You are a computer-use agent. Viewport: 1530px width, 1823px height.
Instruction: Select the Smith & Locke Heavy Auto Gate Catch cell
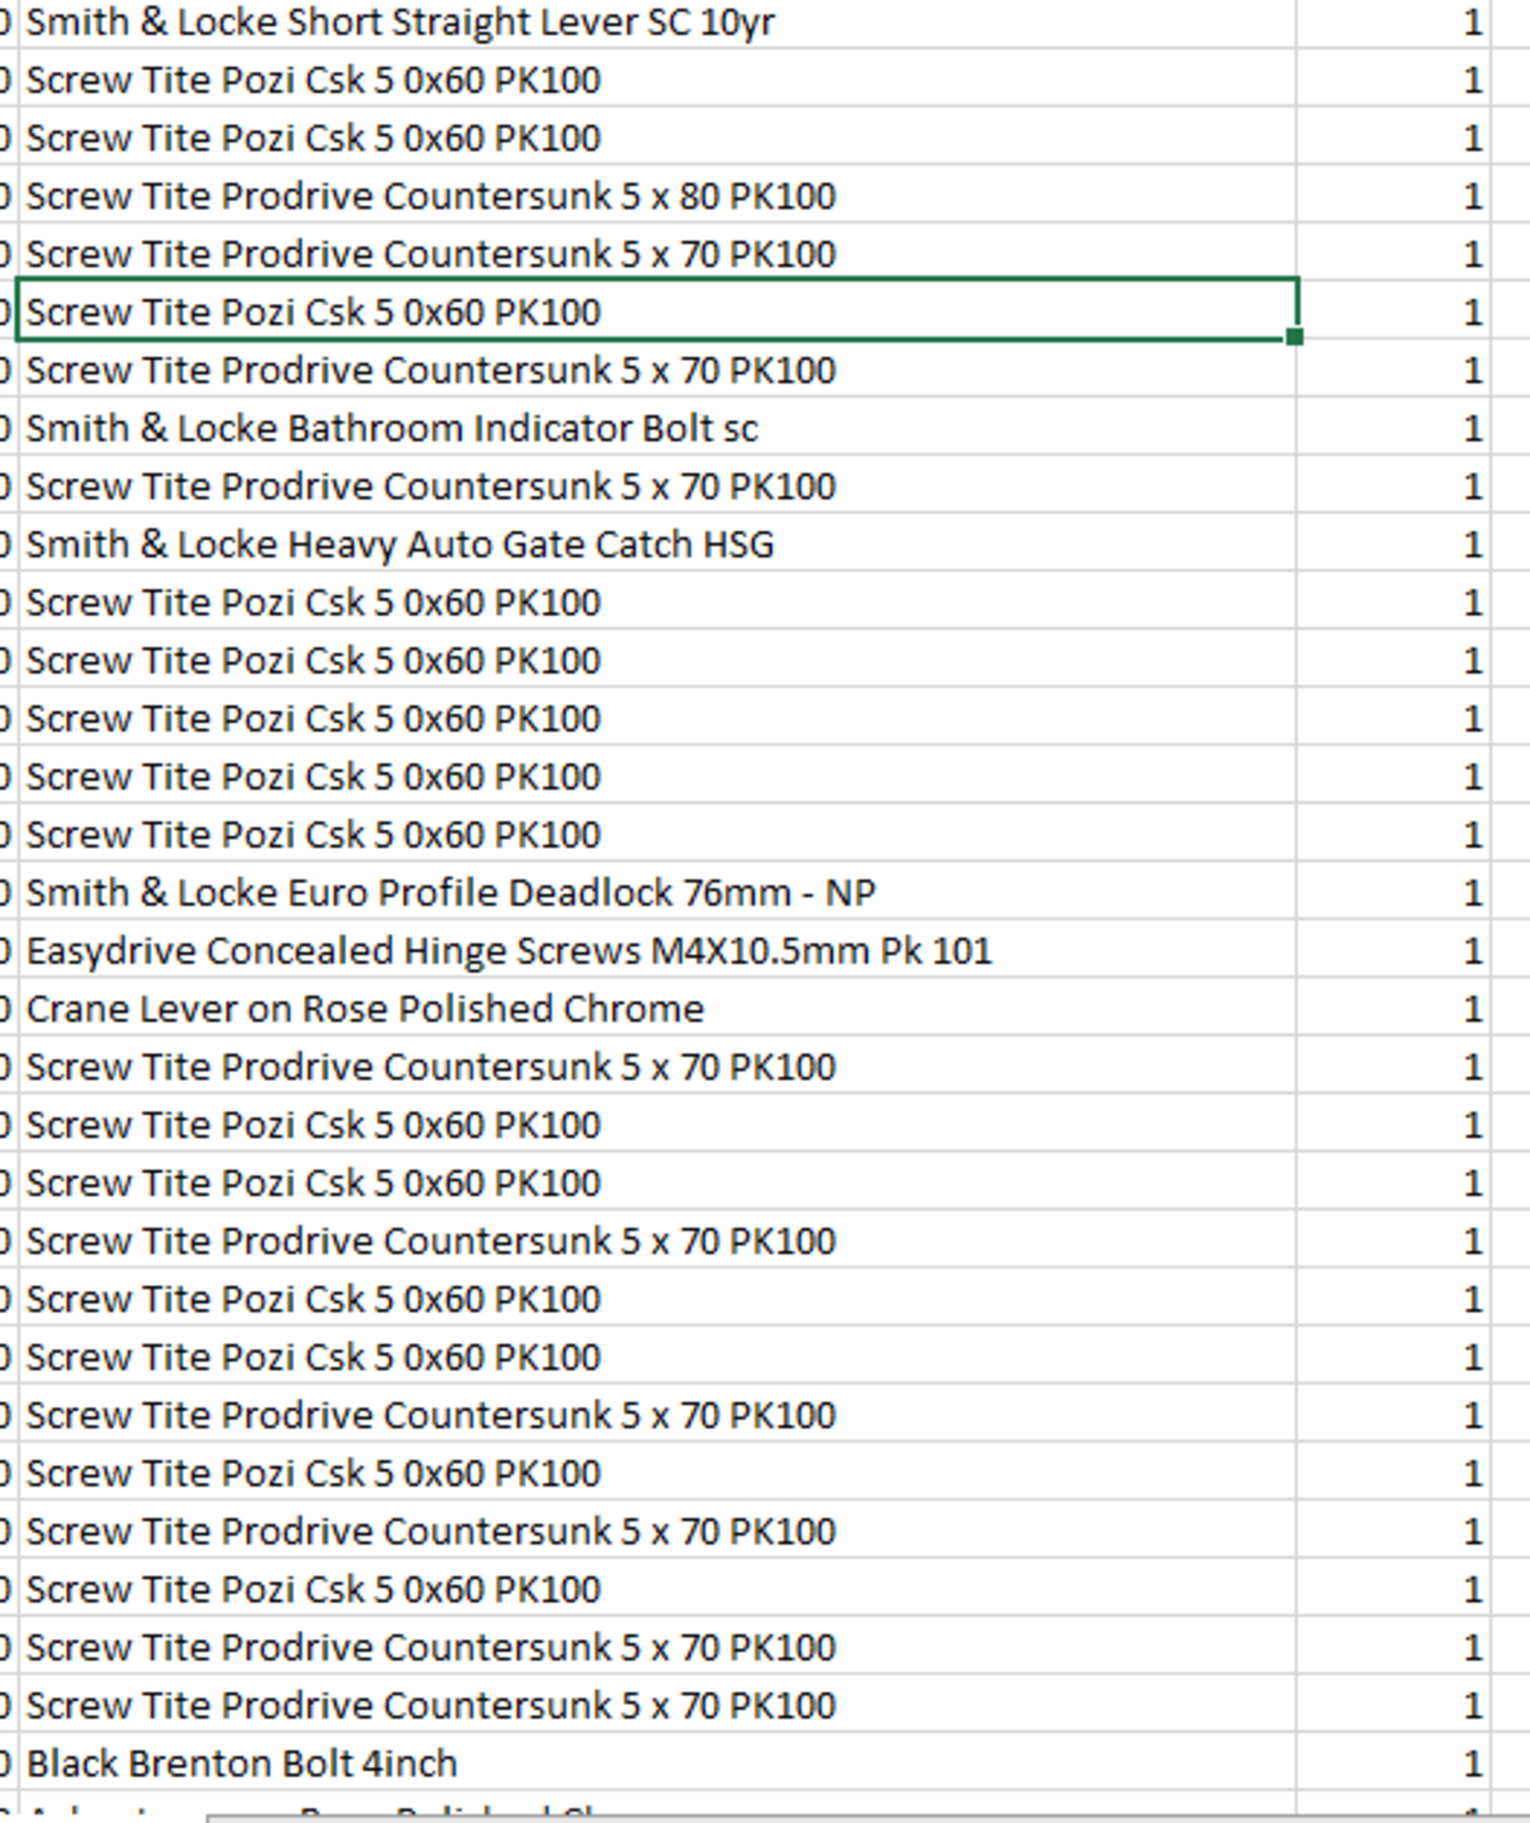click(x=656, y=543)
